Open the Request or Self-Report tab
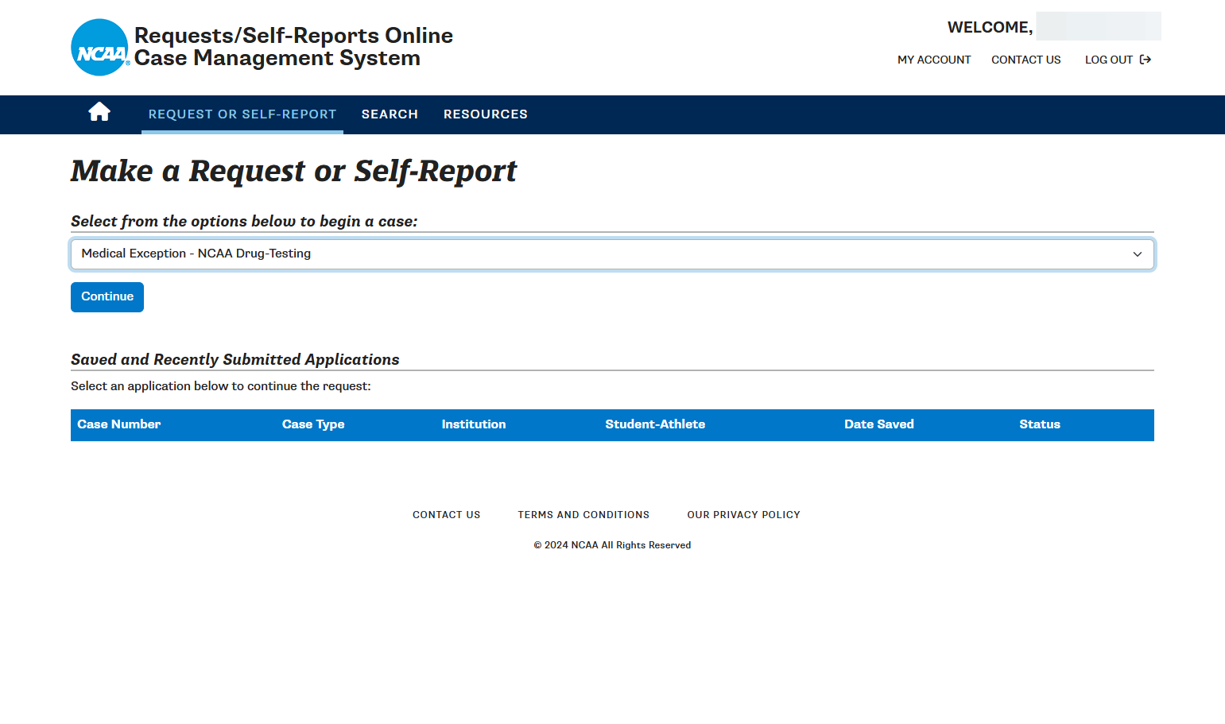Image resolution: width=1225 pixels, height=724 pixels. tap(242, 114)
